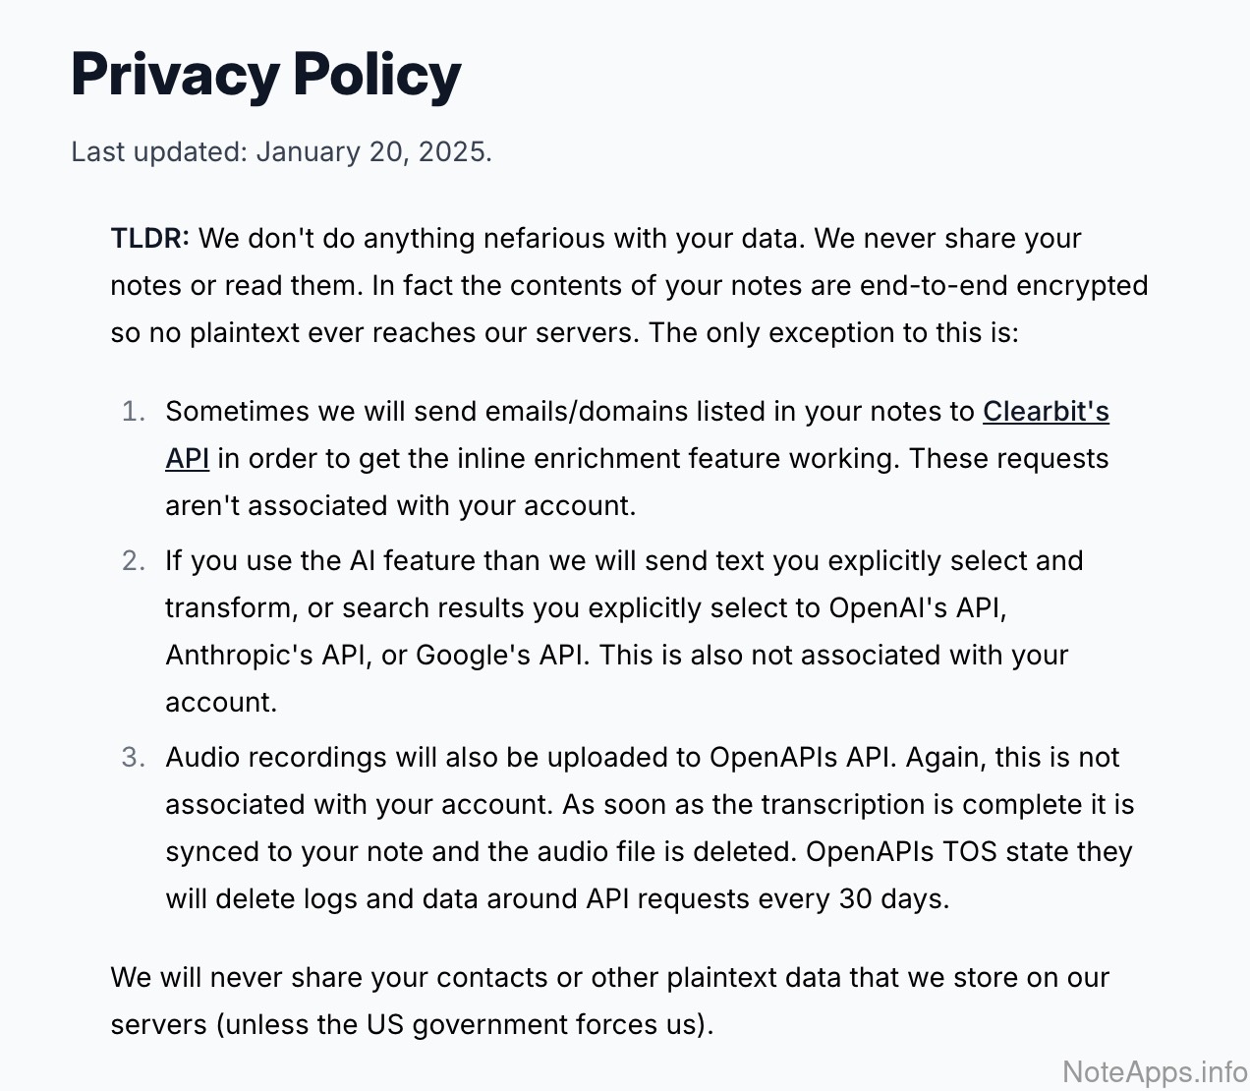Click the "Privacy Policy" page heading
This screenshot has height=1091, width=1250.
[265, 74]
